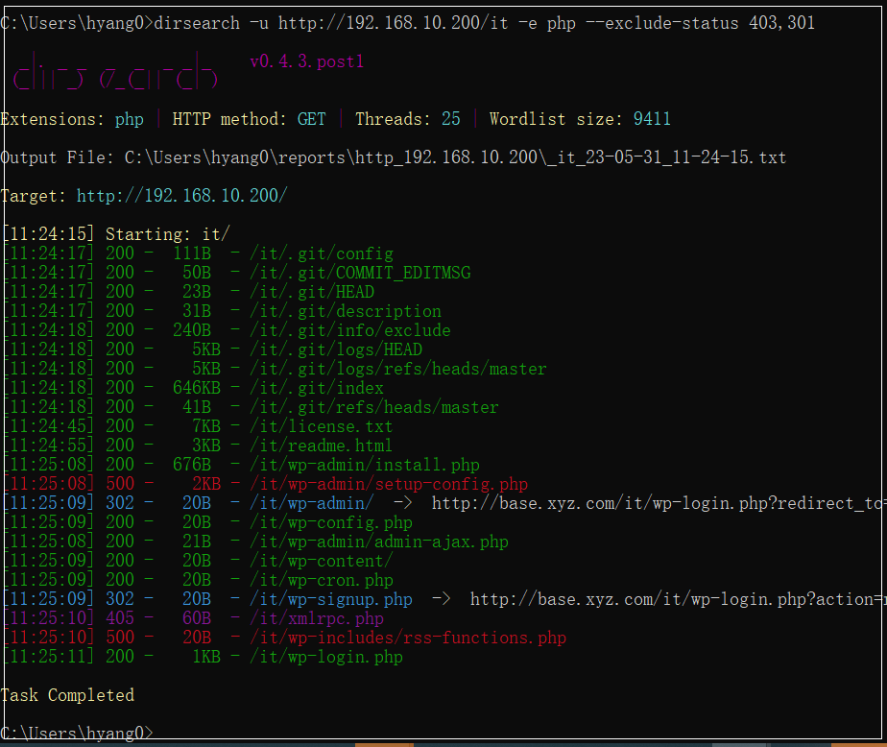
Task: Click the /it/.git/logs/refs/heads/master result
Action: pos(398,369)
